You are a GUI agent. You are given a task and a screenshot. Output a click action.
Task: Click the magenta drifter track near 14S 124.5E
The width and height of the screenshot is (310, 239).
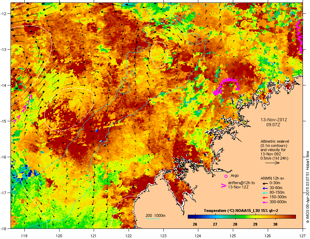pyautogui.click(x=226, y=86)
